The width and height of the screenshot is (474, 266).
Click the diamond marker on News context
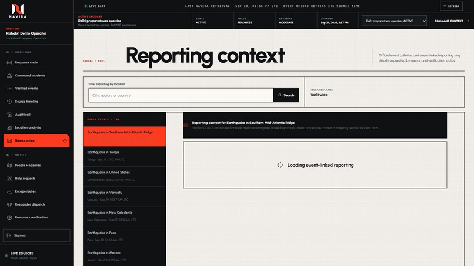pos(65,140)
